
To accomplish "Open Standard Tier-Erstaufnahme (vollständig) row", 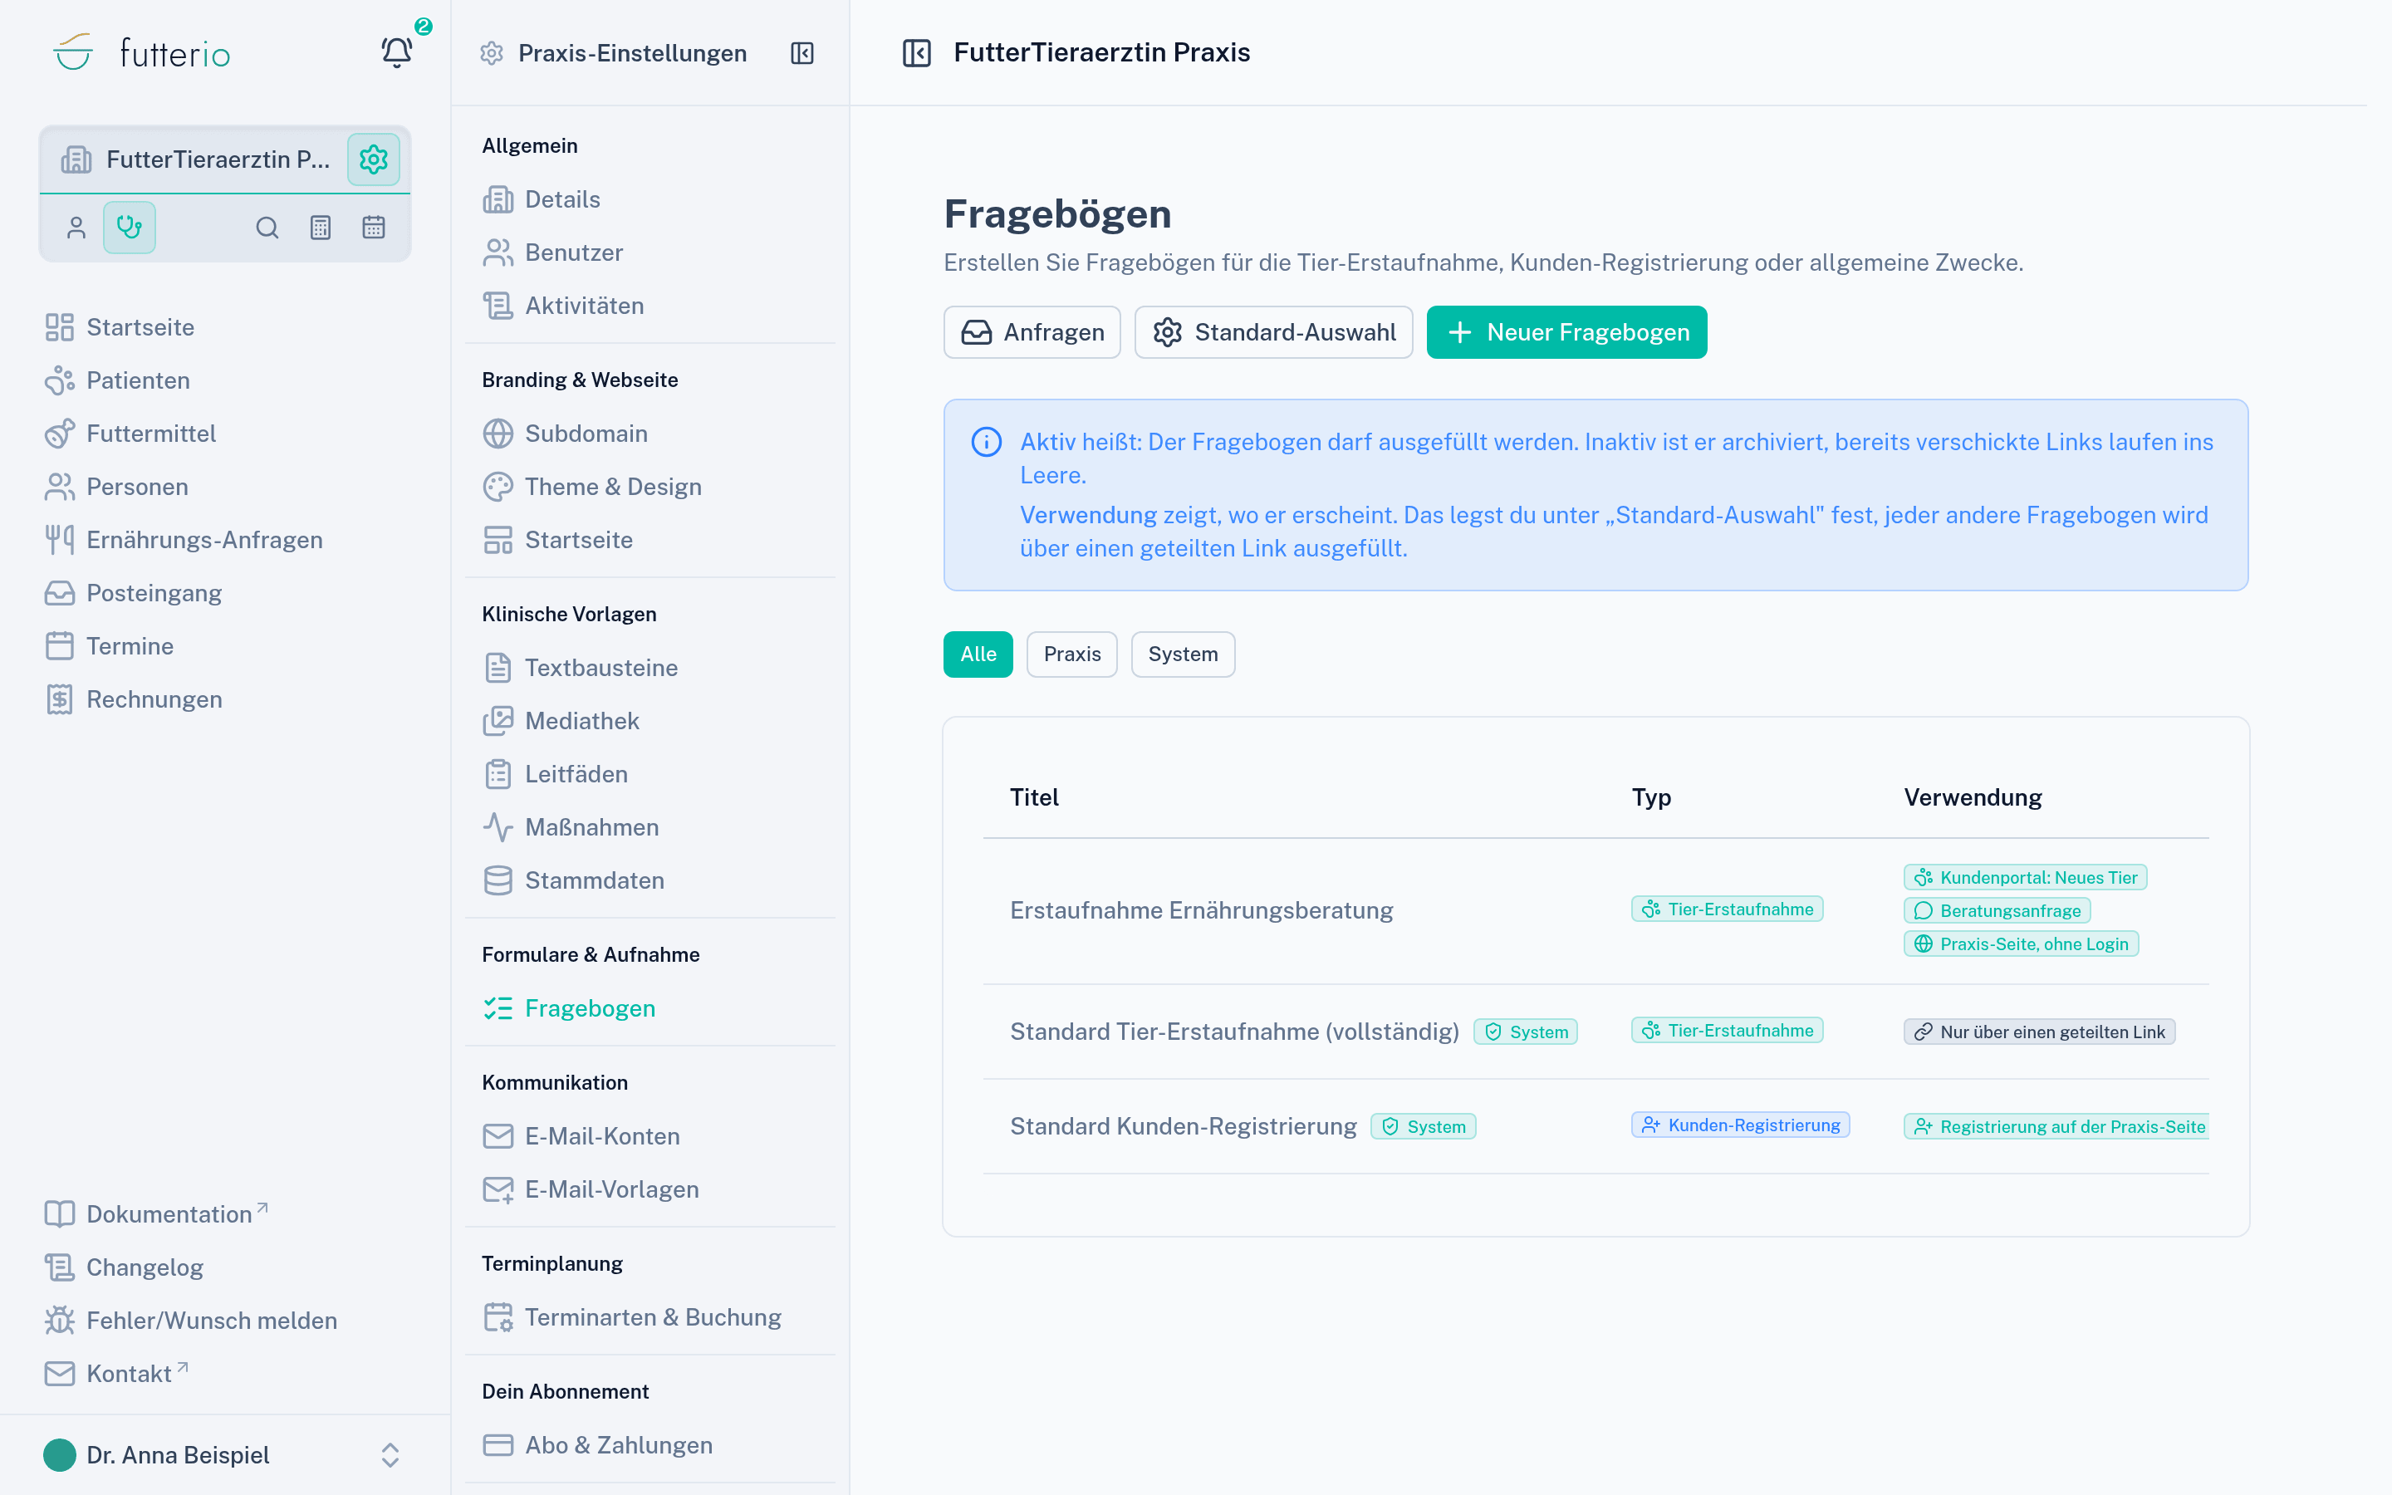I will 1595,1032.
